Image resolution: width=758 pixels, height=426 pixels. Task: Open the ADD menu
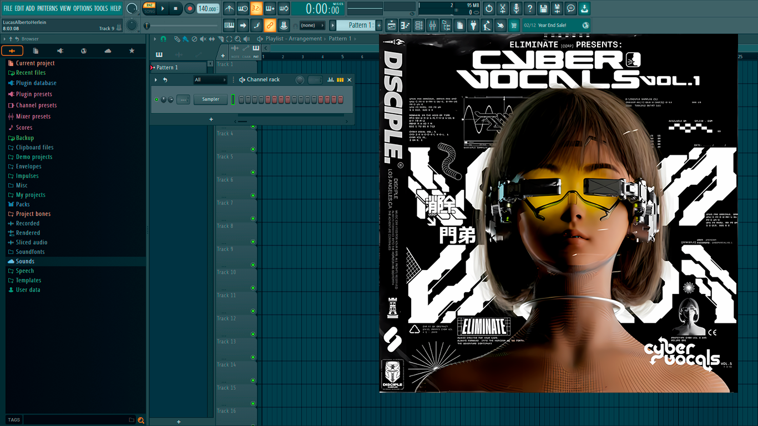[x=30, y=8]
